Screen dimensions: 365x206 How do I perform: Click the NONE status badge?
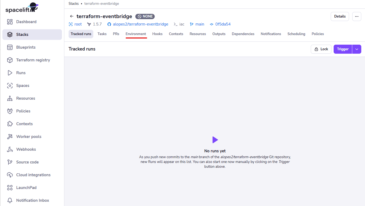tap(145, 16)
